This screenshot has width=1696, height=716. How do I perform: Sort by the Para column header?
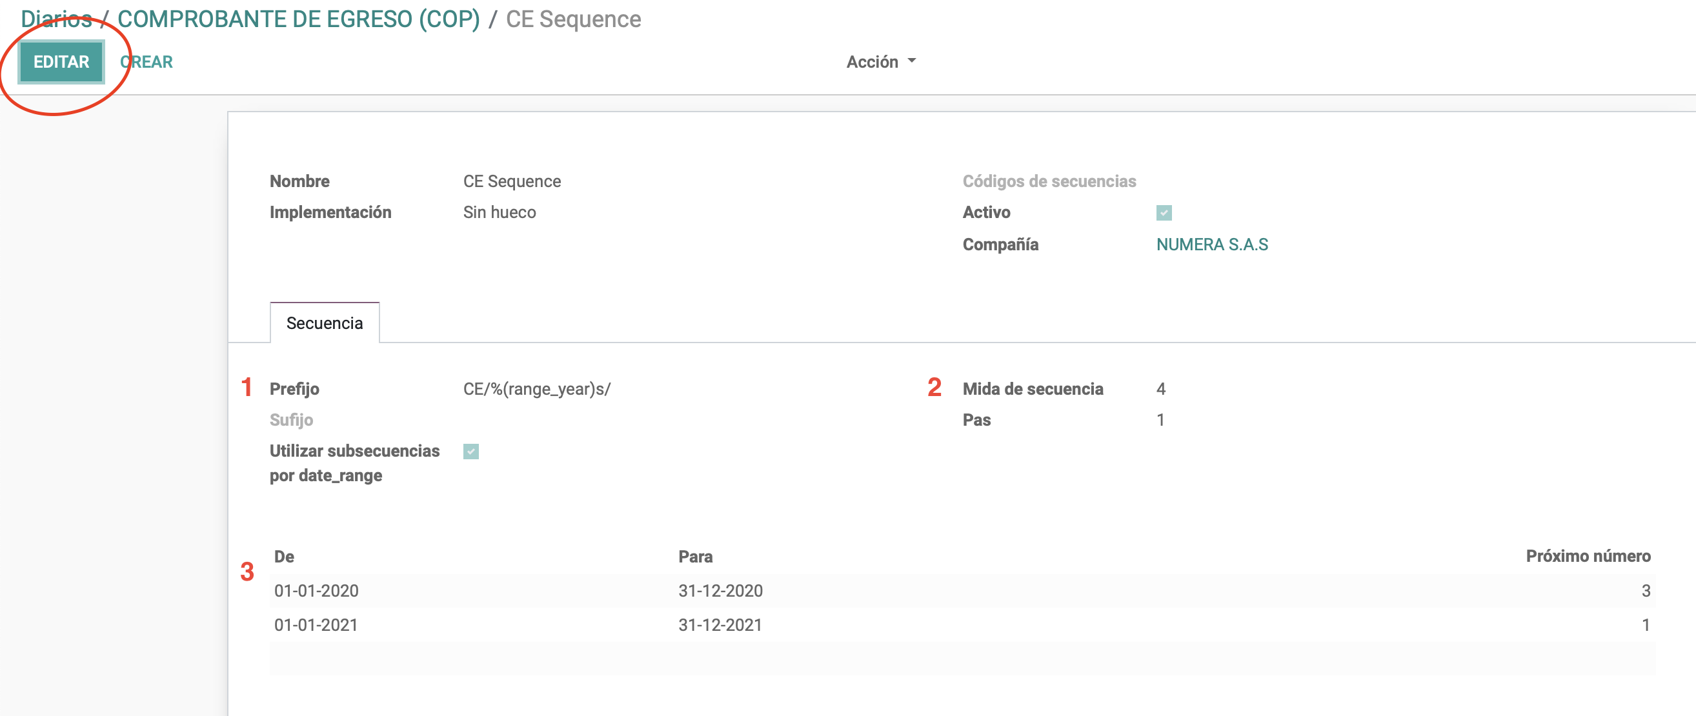coord(695,556)
